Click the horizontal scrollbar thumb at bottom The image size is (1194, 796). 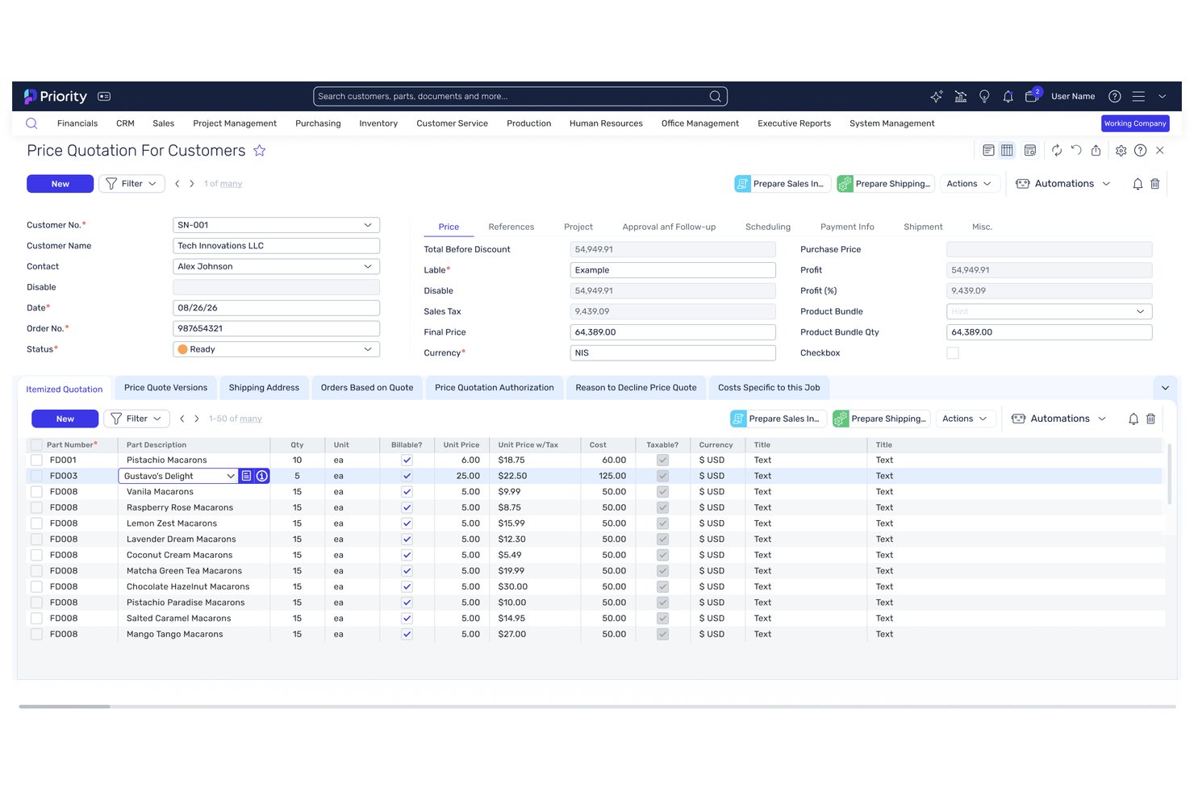click(65, 706)
